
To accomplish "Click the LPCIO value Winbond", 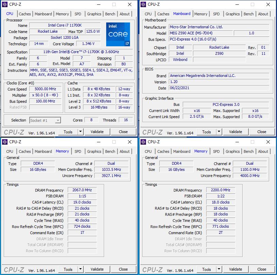I will click(x=180, y=60).
